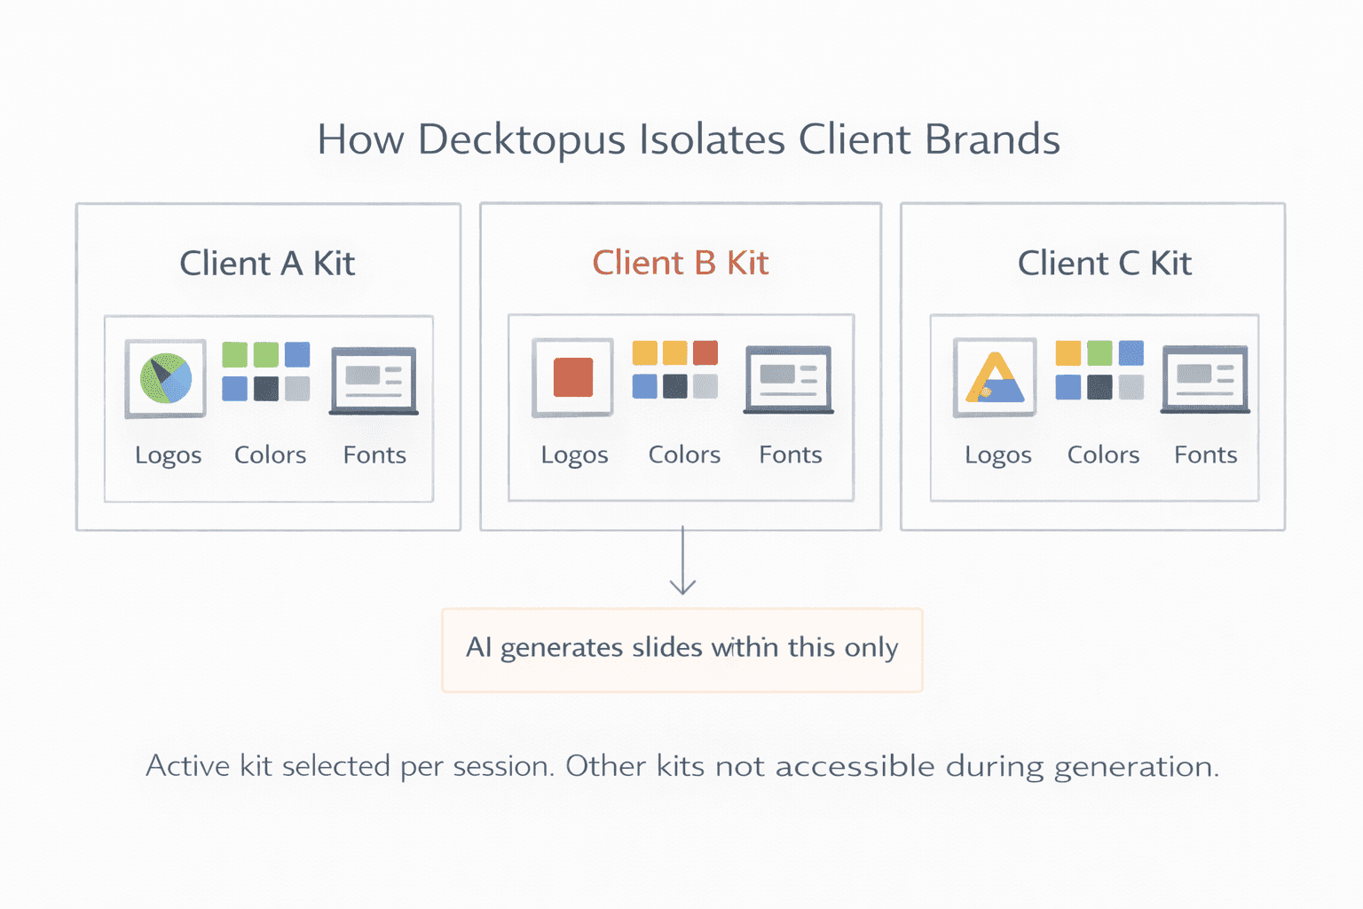This screenshot has height=909, width=1363.
Task: Click the 'Active kit selected per session' caption
Action: point(350,766)
